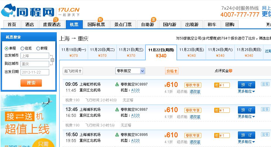Expand 更多舱位 for the 13:45 flight
This screenshot has width=271, height=147.
click(246, 117)
